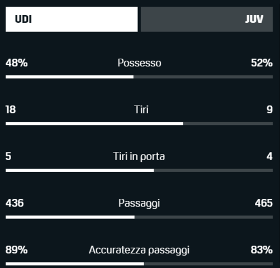
Task: Click the Possesso stat label
Action: click(x=139, y=63)
